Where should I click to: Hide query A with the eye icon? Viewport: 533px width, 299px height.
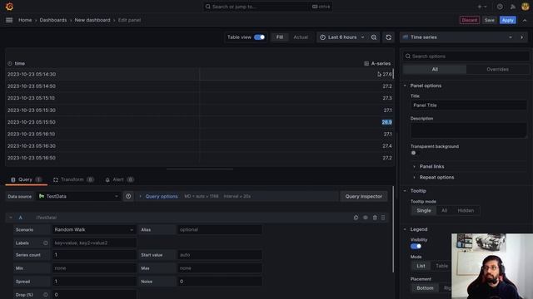click(366, 218)
